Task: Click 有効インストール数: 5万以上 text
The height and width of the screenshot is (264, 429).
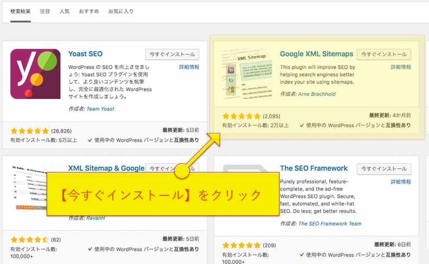Action: [44, 140]
